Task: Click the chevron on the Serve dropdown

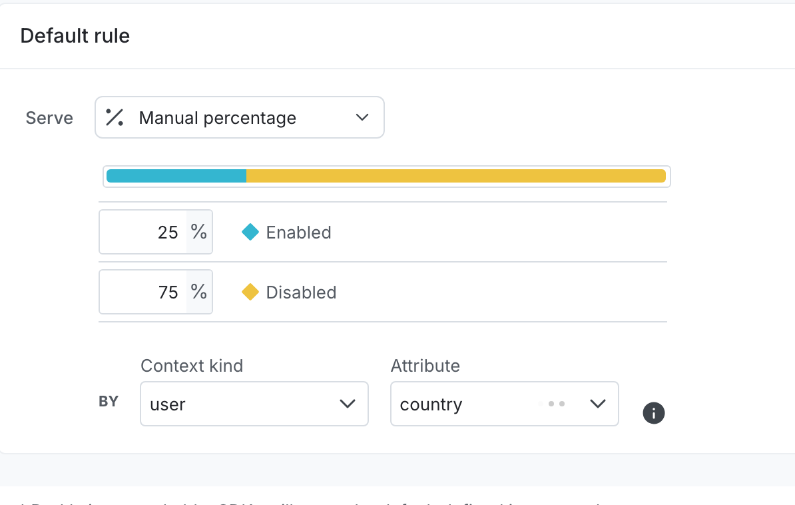Action: tap(362, 117)
